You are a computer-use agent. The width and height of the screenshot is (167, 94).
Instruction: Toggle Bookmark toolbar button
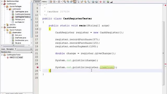tap(89, 2)
